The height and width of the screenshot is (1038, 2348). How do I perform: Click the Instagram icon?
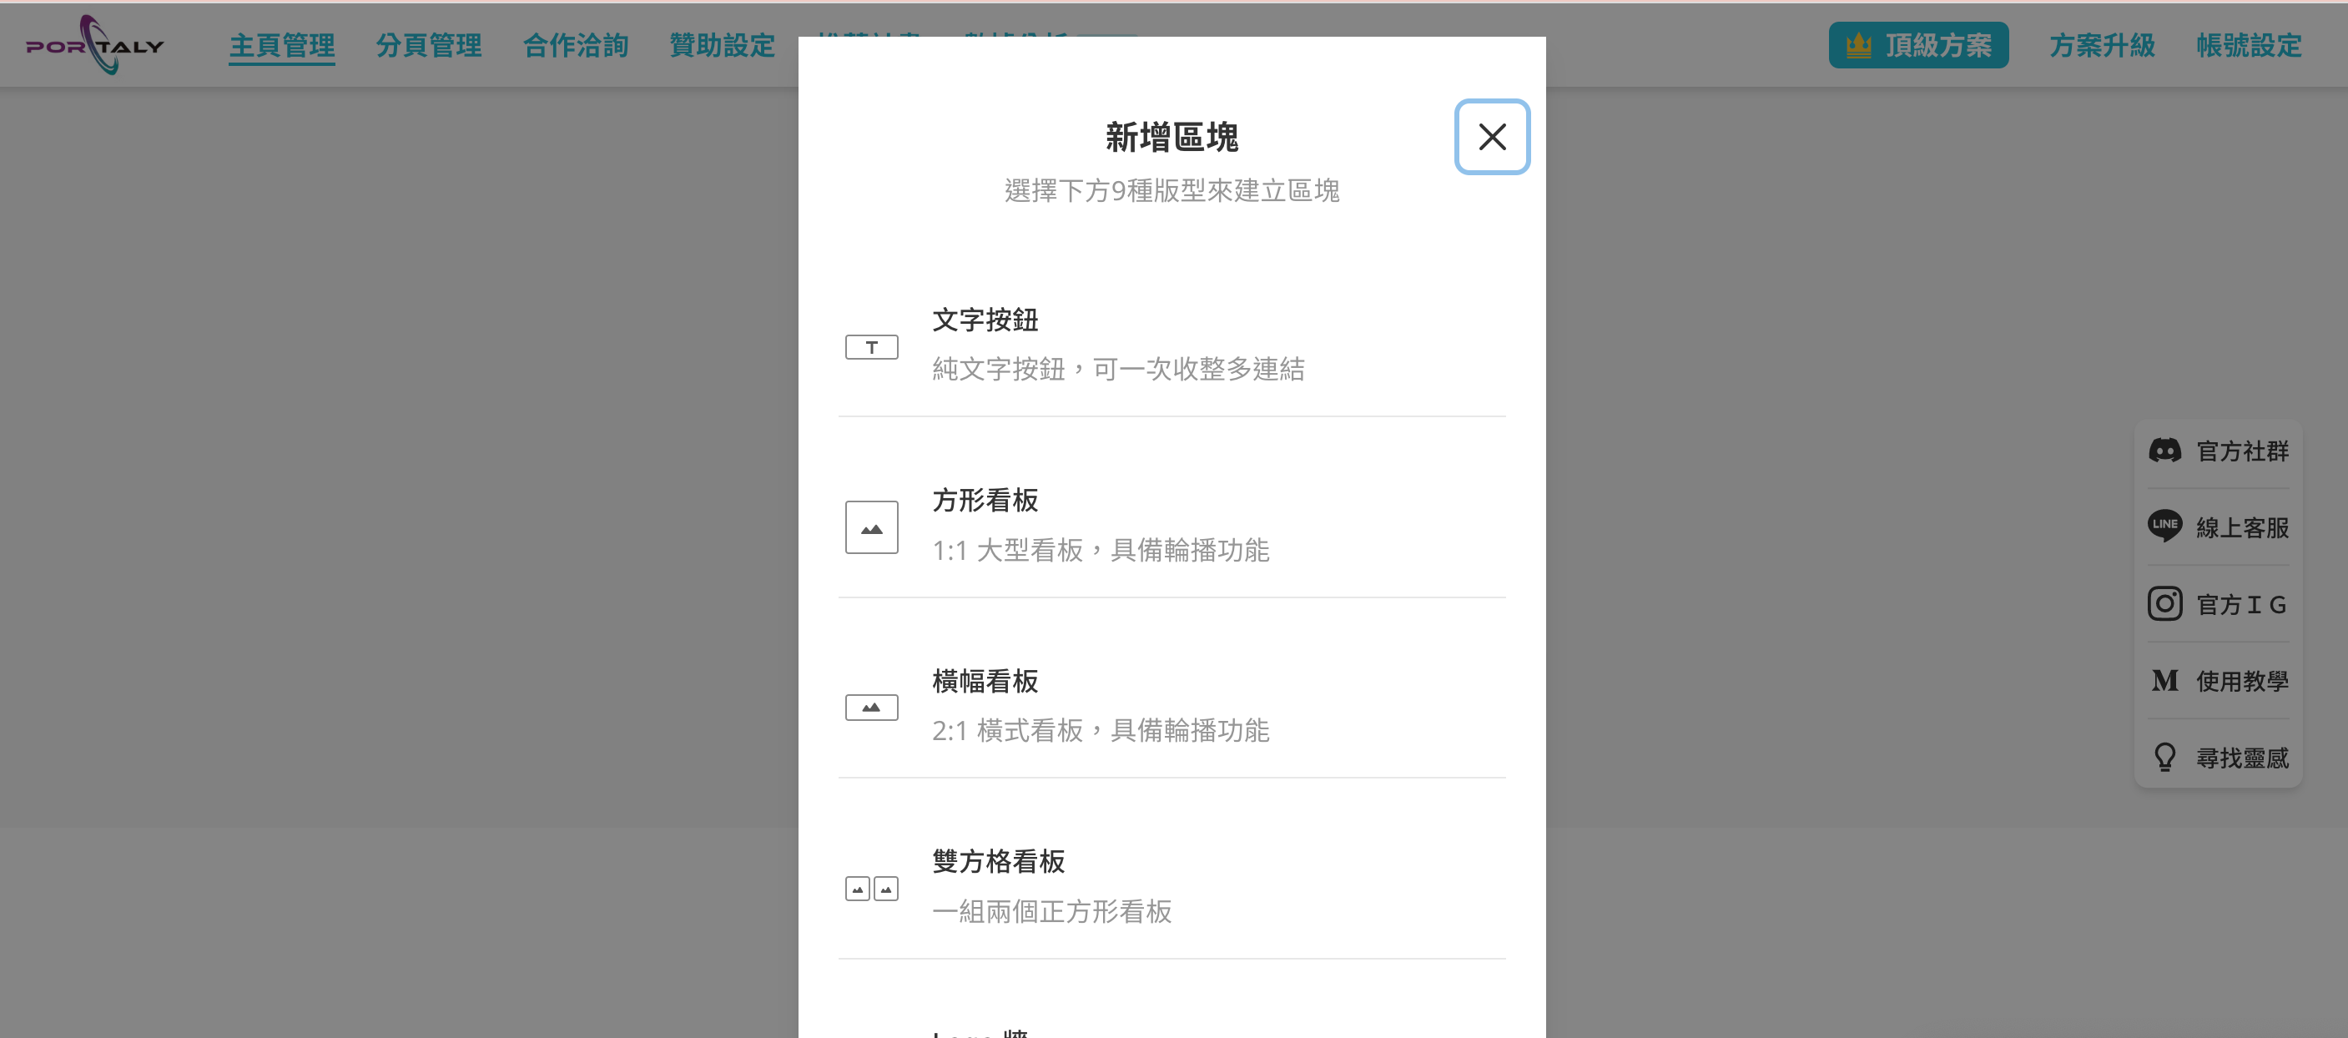click(x=2164, y=603)
